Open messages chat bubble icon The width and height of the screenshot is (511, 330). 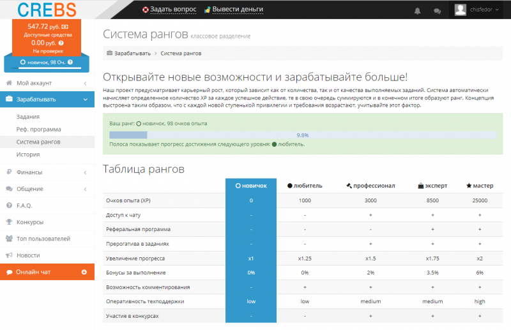(438, 11)
